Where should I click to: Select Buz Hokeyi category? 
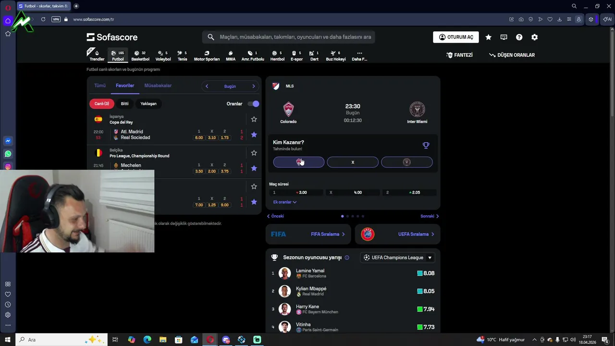coord(336,56)
